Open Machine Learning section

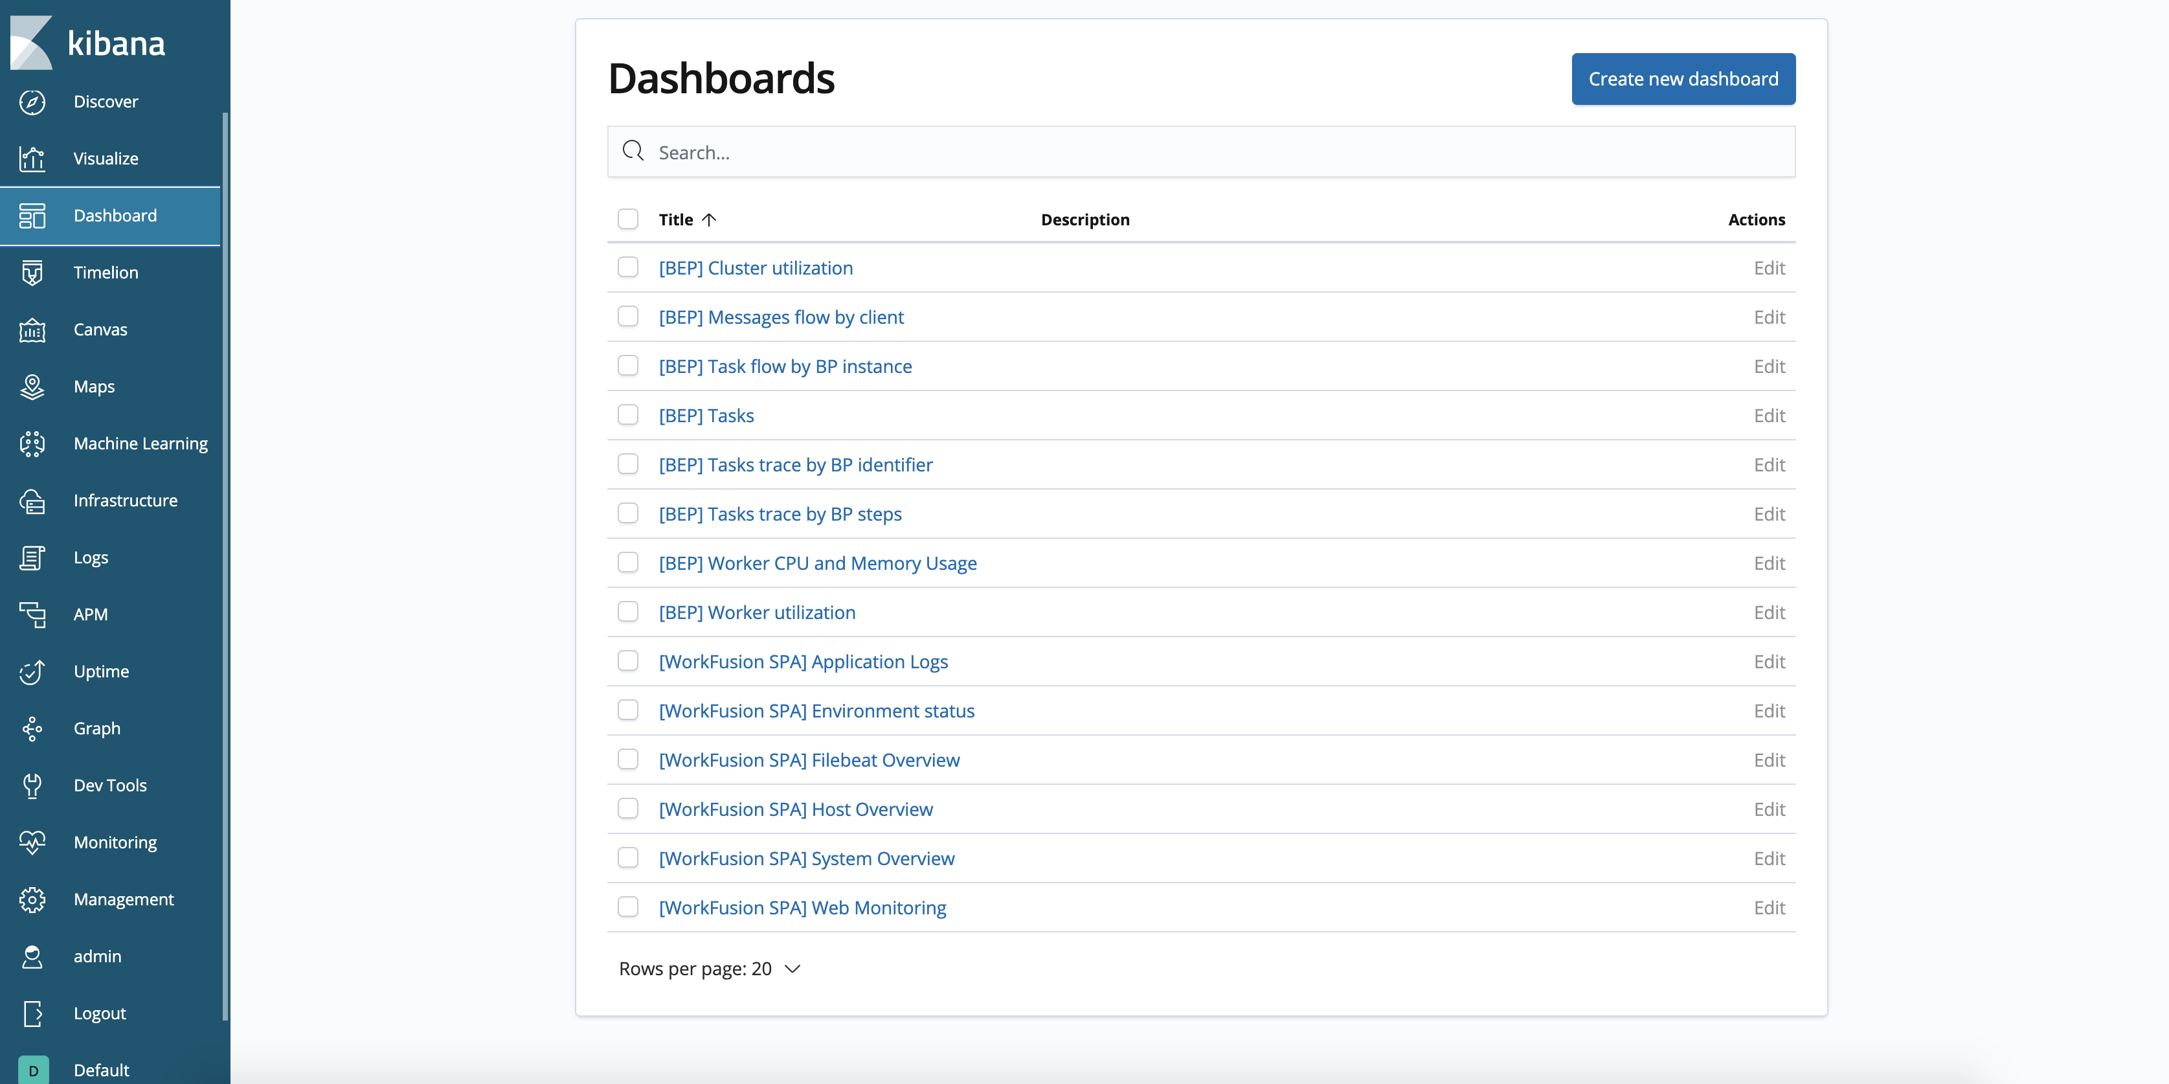pos(140,444)
